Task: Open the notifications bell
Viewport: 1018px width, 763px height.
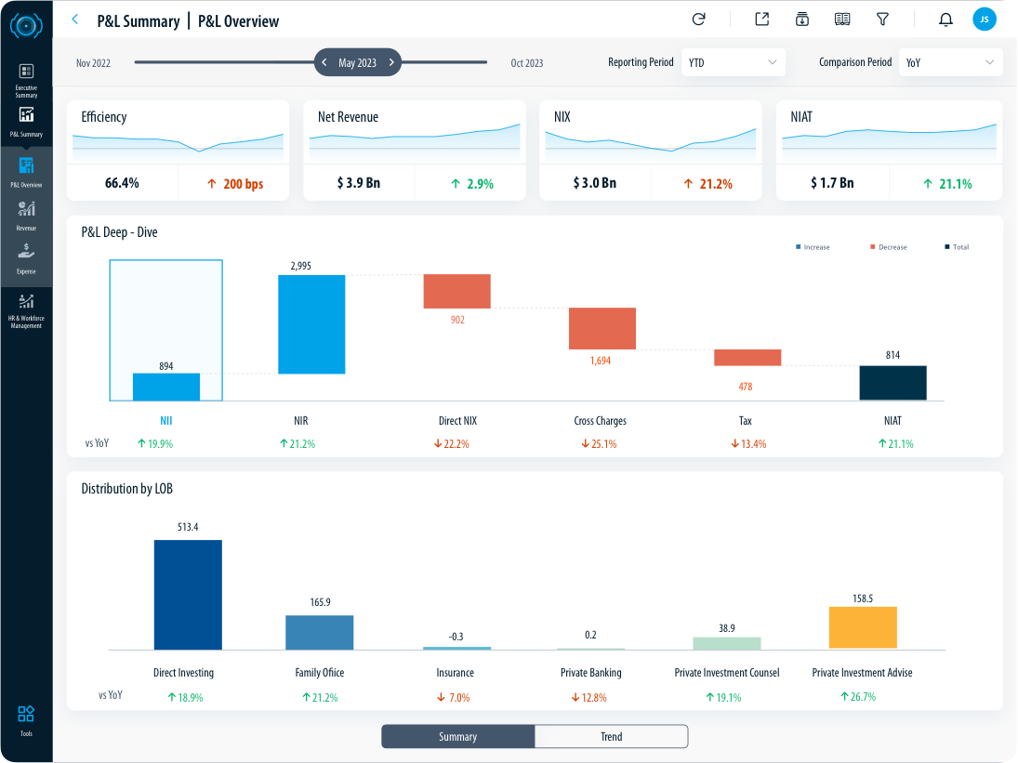Action: [945, 20]
